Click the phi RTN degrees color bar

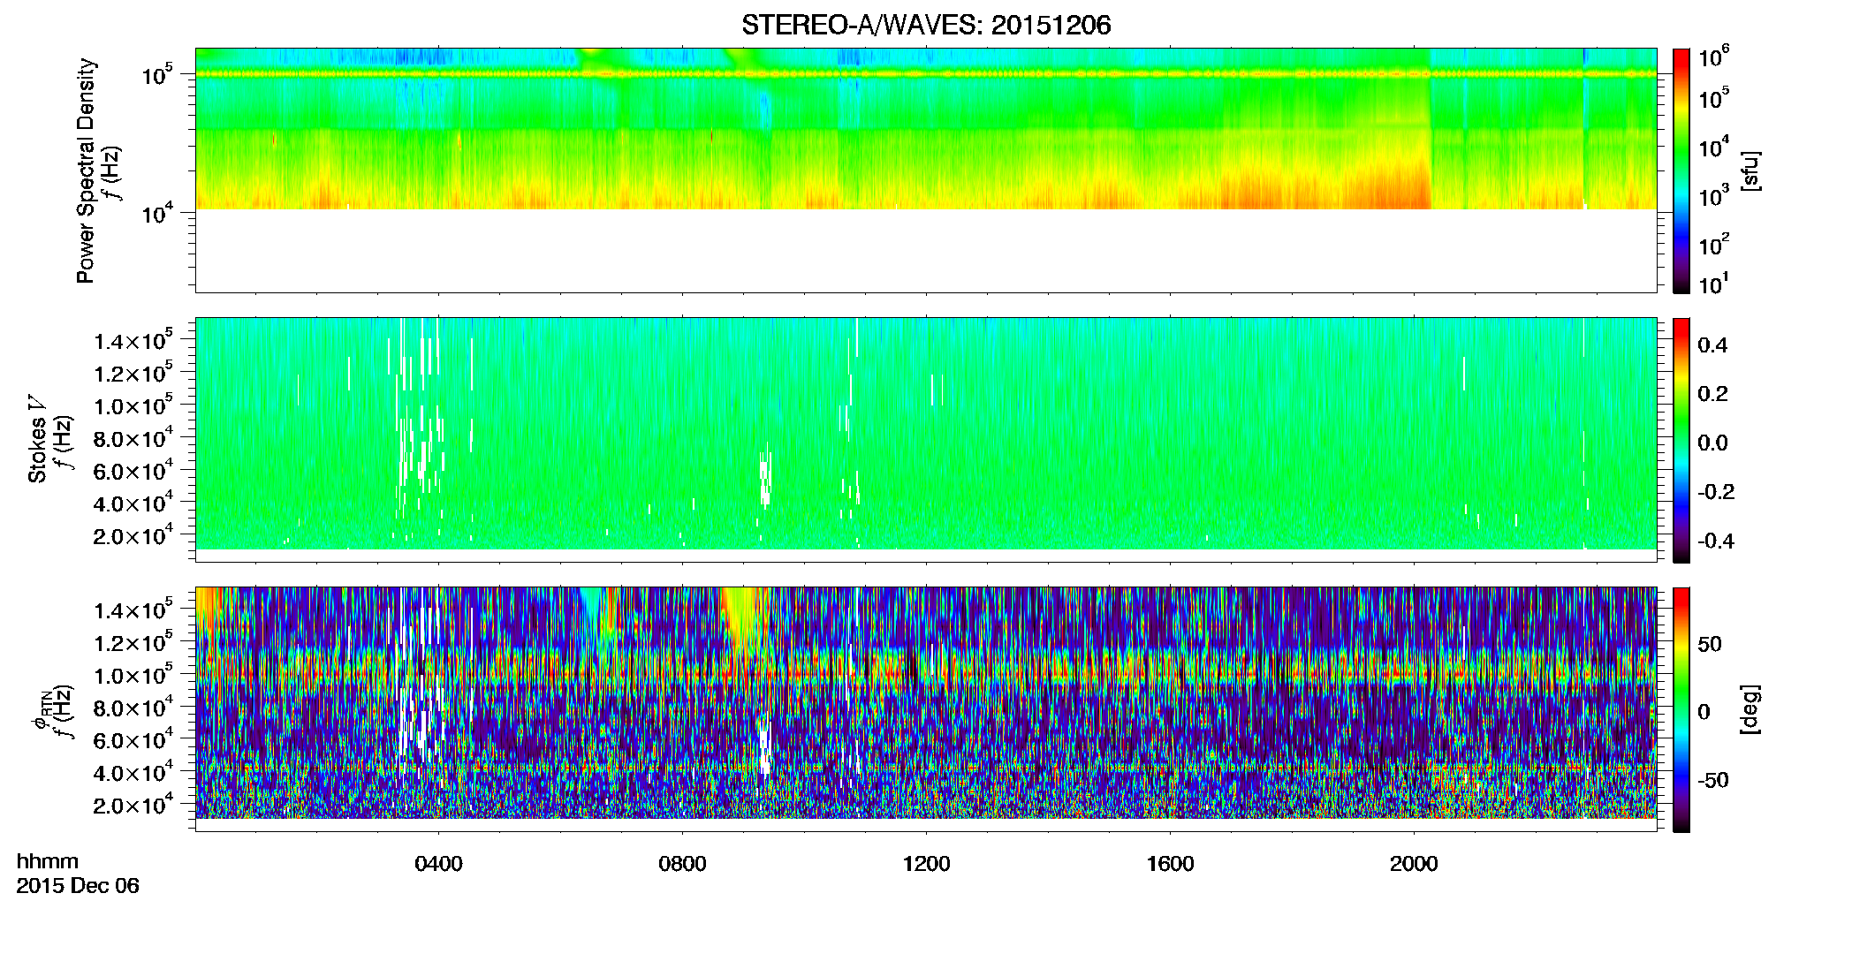click(x=1681, y=709)
